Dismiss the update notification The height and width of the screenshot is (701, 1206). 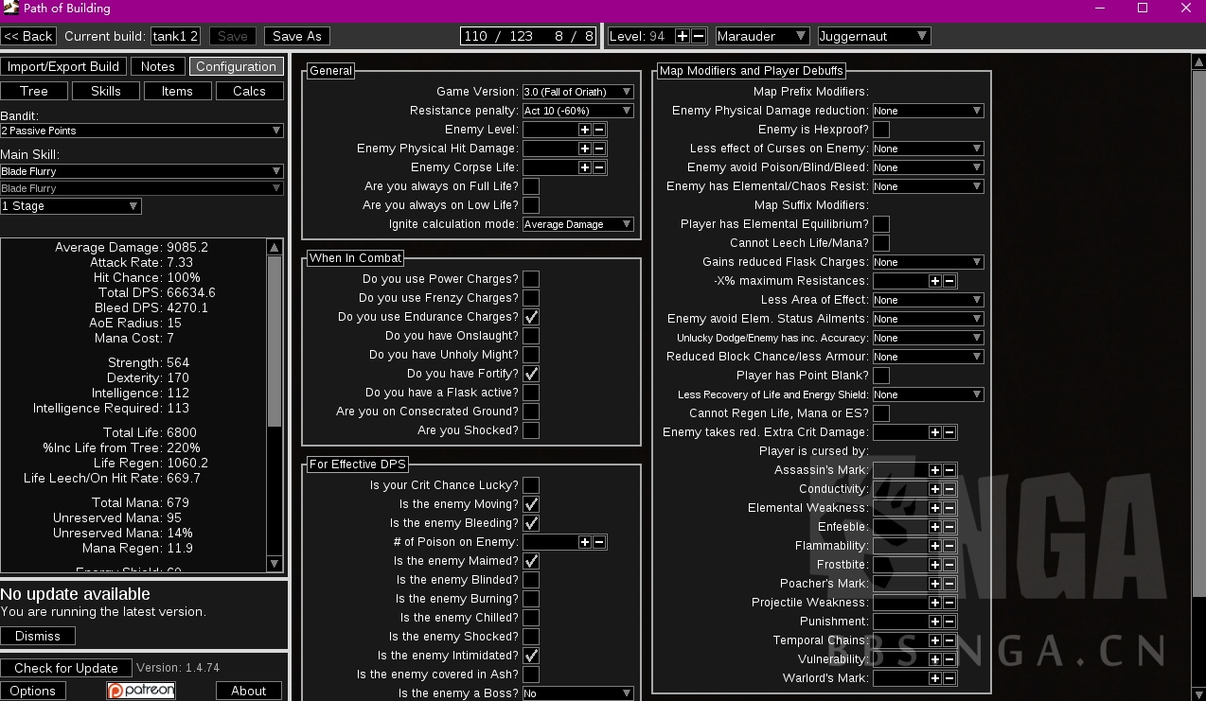click(x=38, y=636)
